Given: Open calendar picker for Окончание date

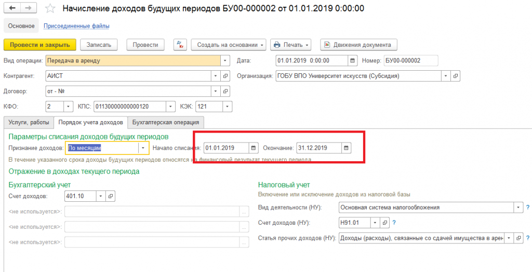Looking at the screenshot, I should pos(345,148).
